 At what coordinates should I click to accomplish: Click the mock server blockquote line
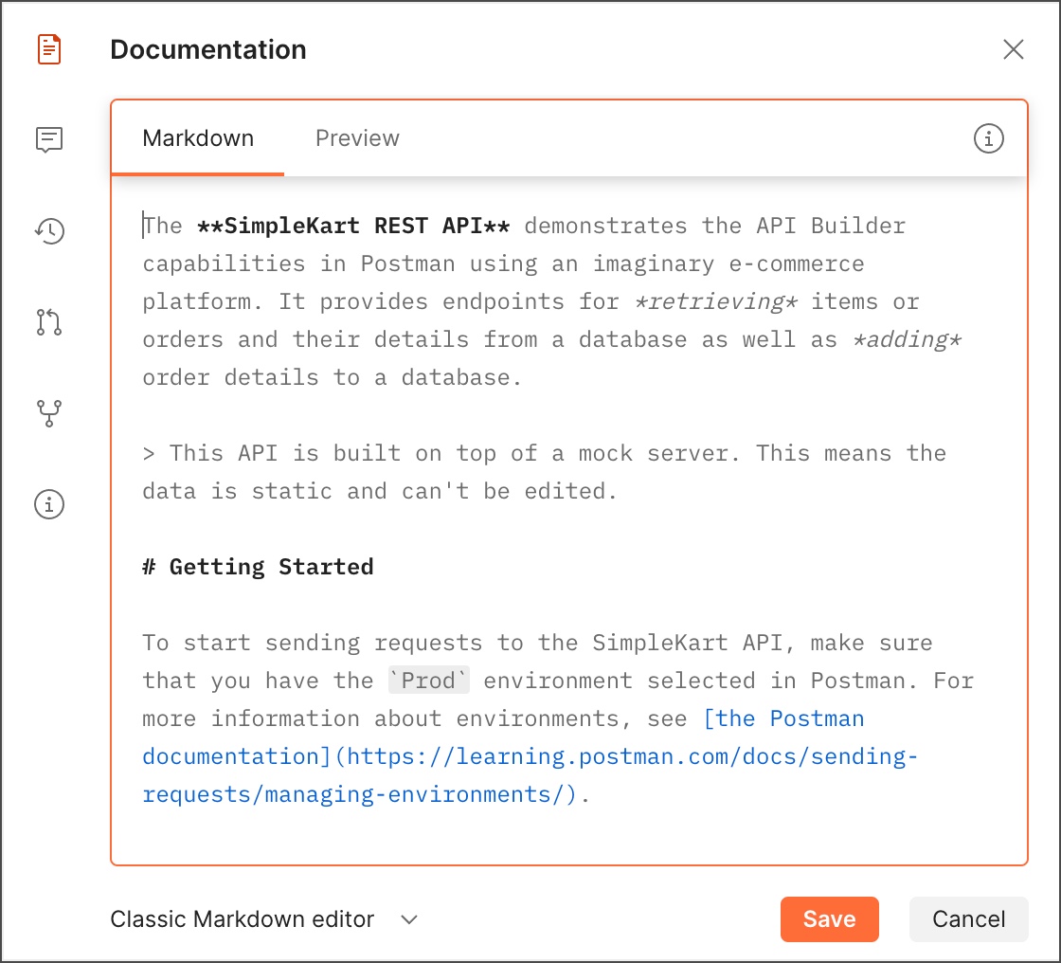(543, 453)
